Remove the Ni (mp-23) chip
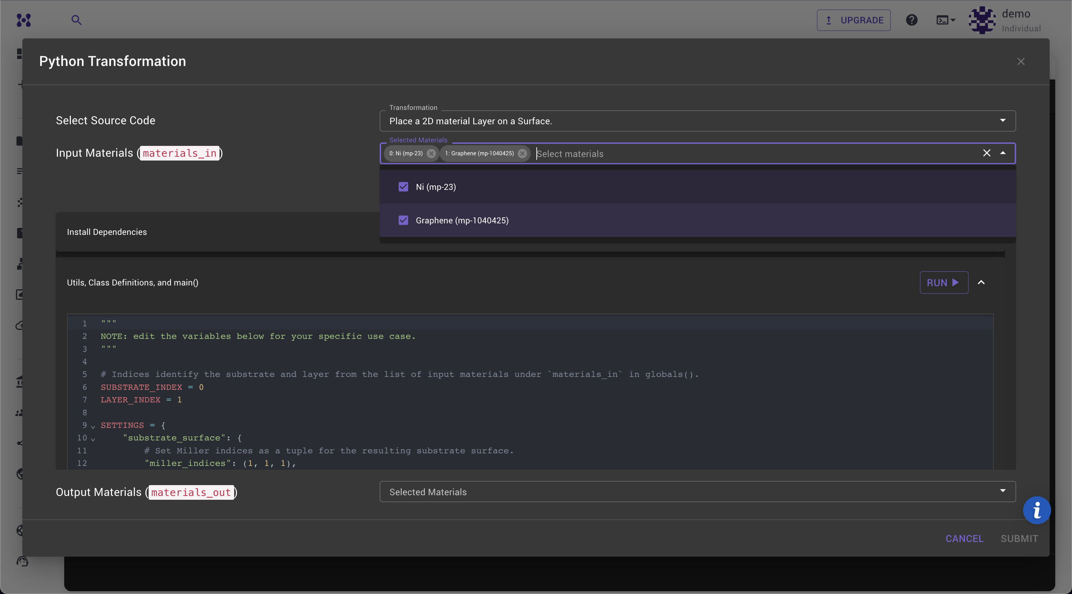The image size is (1072, 594). pyautogui.click(x=431, y=154)
